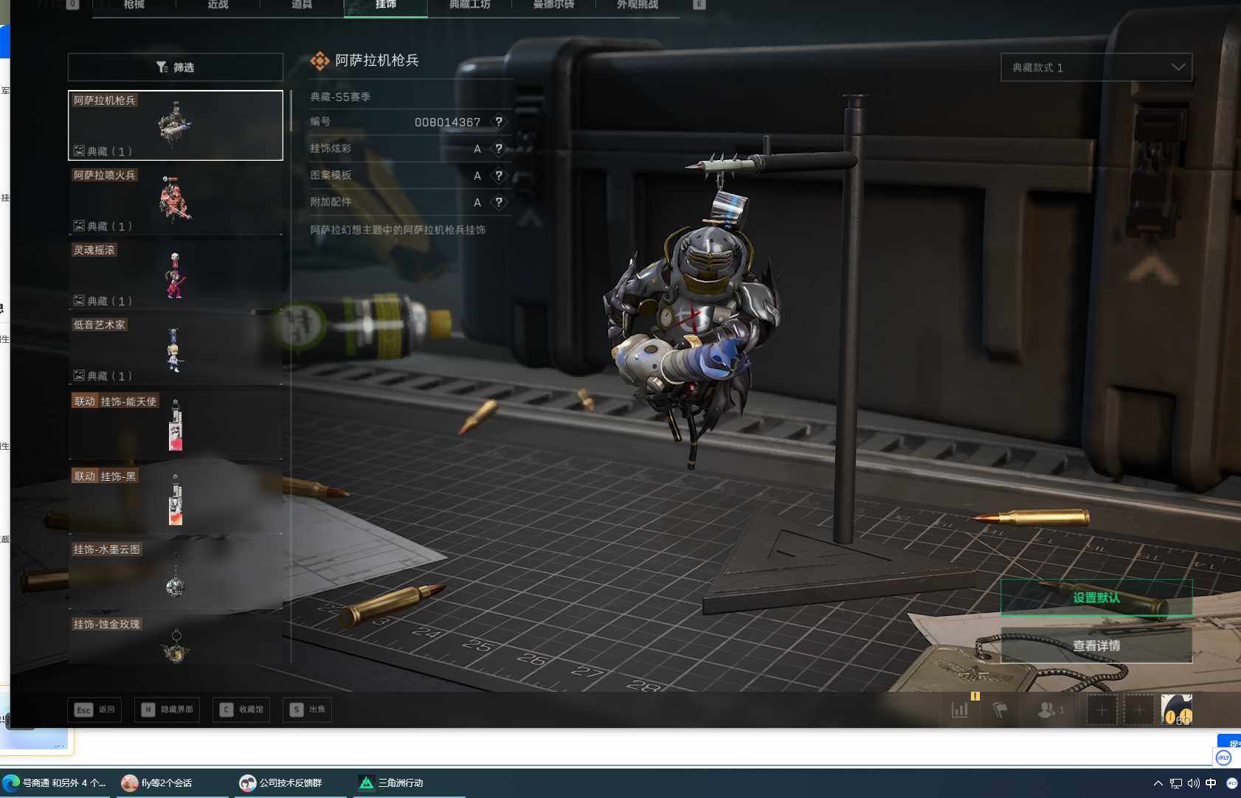The height and width of the screenshot is (798, 1241).
Task: Select the 低音艺术家 charm
Action: [175, 350]
